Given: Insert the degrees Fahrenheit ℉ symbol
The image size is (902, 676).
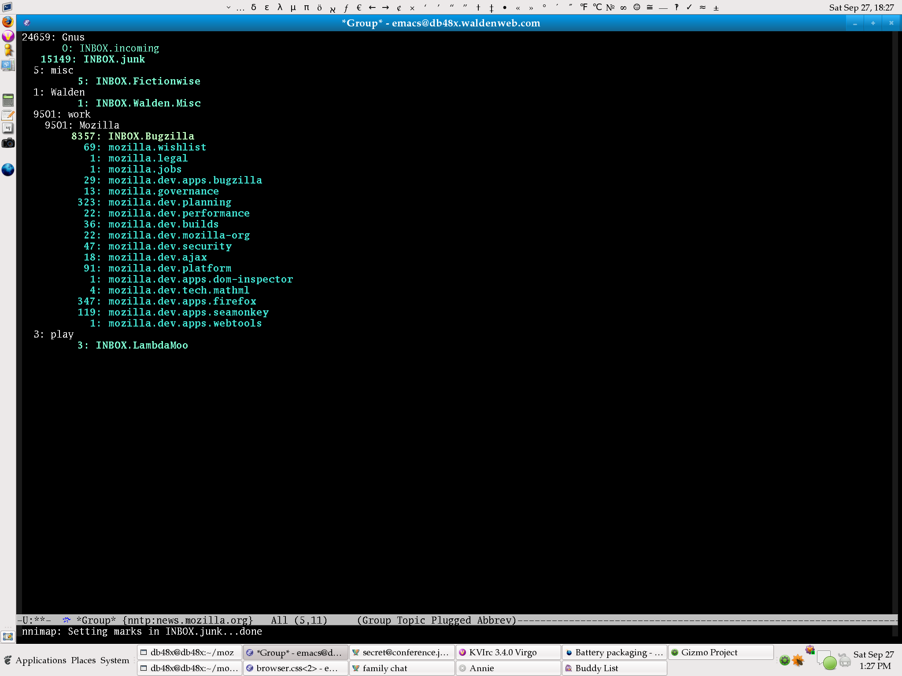Looking at the screenshot, I should pyautogui.click(x=584, y=7).
